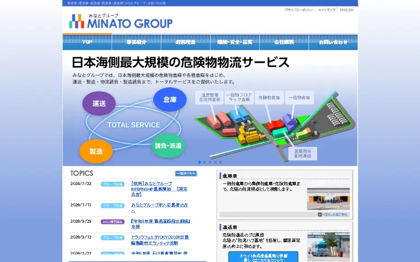Image resolution: width=420 pixels, height=262 pixels.
Task: Click the hero headline 日本海側最大規模の危険物物流サービス
Action: (180, 62)
